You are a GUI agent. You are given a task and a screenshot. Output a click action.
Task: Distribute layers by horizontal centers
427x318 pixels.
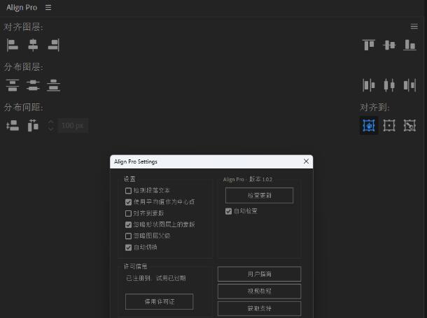(x=389, y=85)
